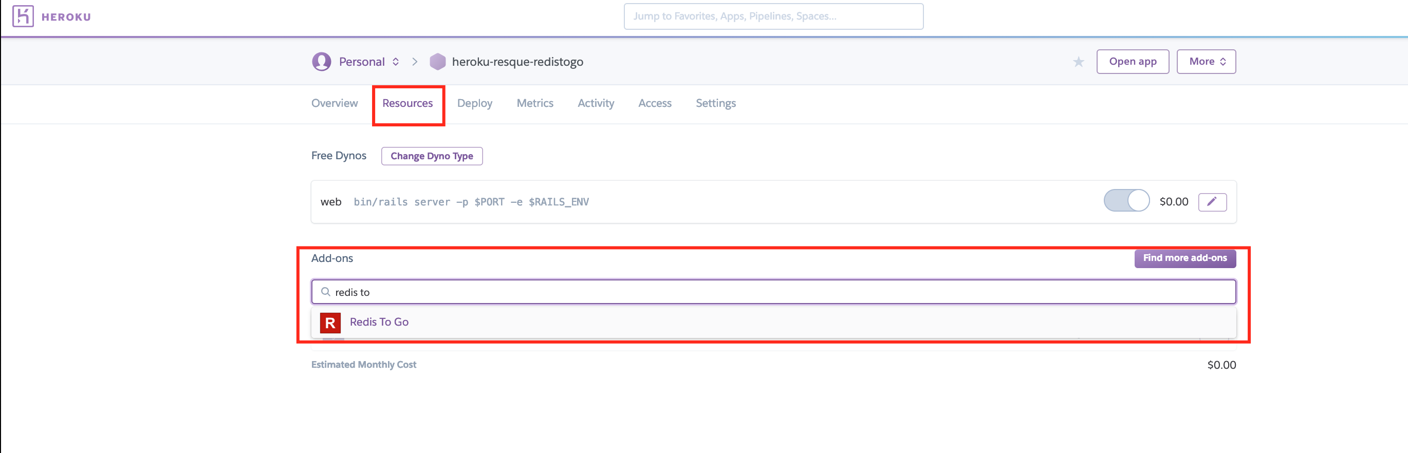Image resolution: width=1408 pixels, height=453 pixels.
Task: Click the magnifier icon in add-ons search
Action: tap(325, 292)
